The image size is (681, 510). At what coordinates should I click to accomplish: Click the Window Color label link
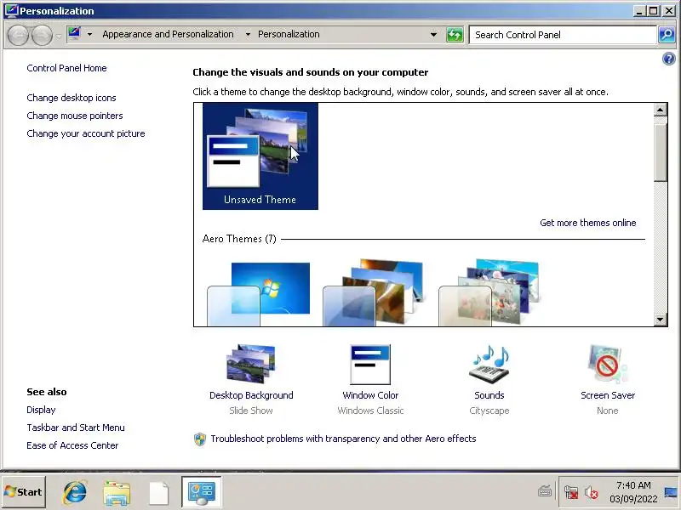tap(370, 395)
